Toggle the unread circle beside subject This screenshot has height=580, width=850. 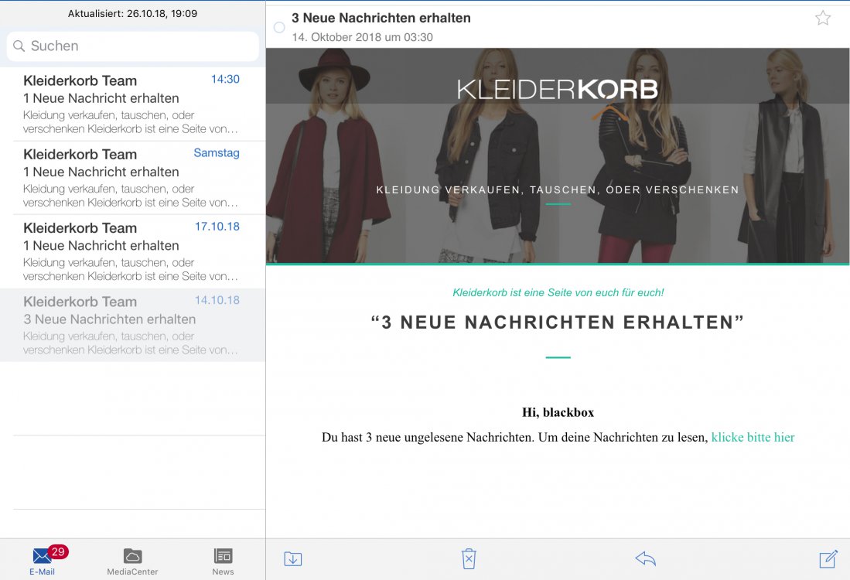[x=279, y=28]
